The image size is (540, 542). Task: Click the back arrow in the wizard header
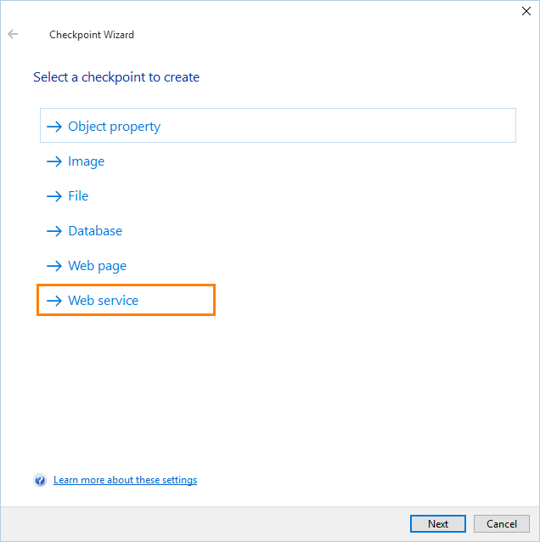click(x=13, y=35)
